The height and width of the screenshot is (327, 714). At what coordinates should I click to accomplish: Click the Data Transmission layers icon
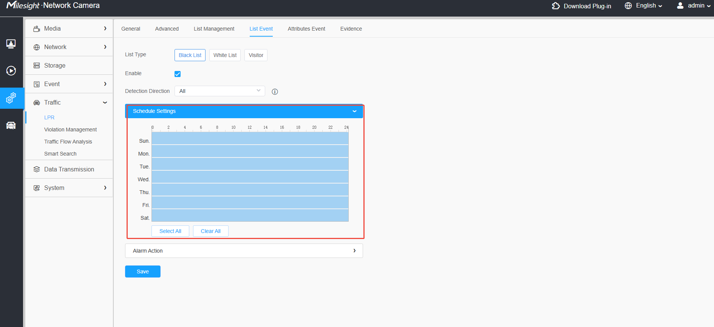(x=37, y=169)
